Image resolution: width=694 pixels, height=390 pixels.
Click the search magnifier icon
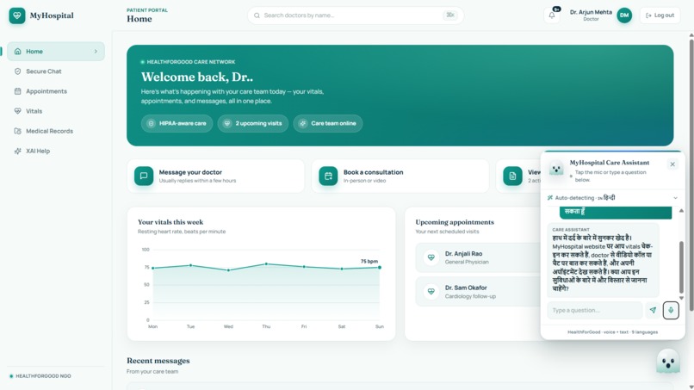click(257, 15)
